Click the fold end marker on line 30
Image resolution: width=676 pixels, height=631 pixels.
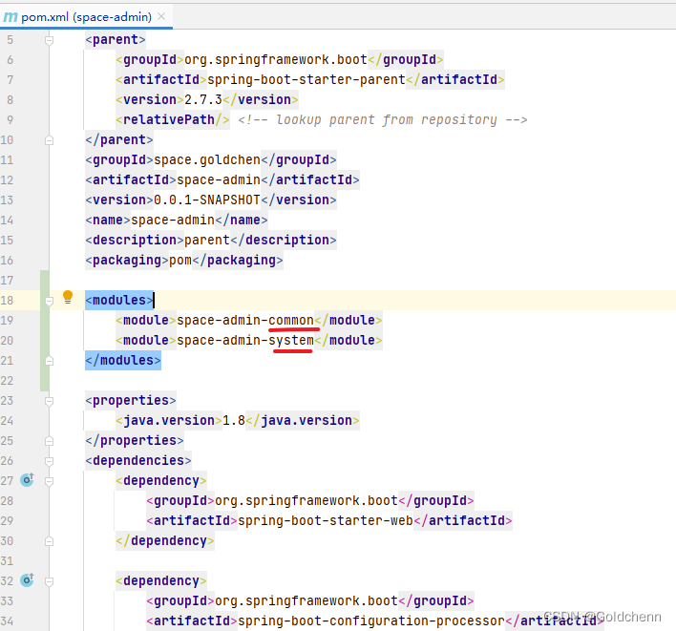click(x=49, y=541)
